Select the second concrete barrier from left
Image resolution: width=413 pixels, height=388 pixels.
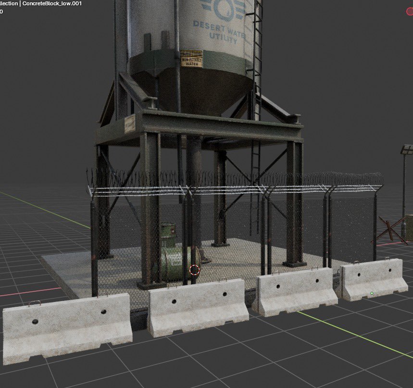coord(198,307)
